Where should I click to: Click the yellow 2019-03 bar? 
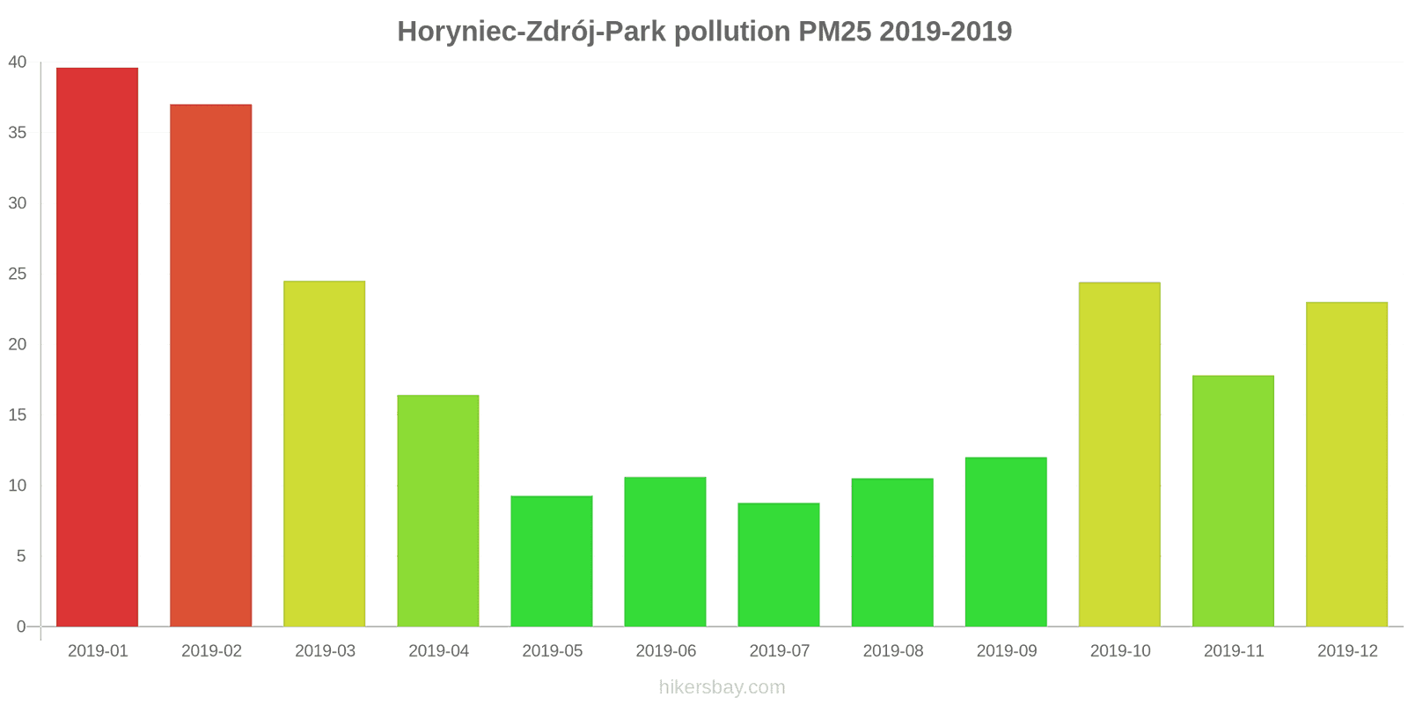coord(324,454)
